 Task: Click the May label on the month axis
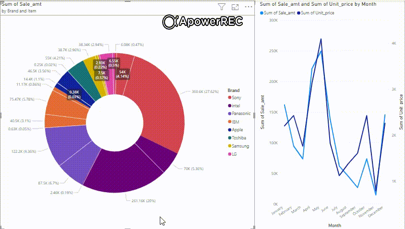316,208
